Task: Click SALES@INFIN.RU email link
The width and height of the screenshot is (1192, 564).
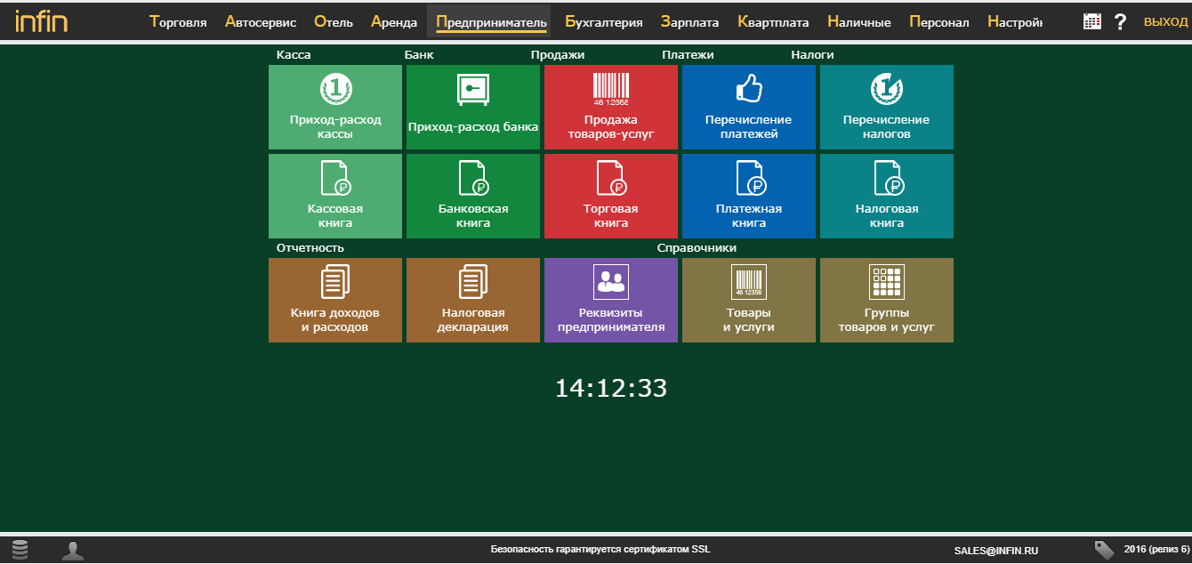Action: 995,551
